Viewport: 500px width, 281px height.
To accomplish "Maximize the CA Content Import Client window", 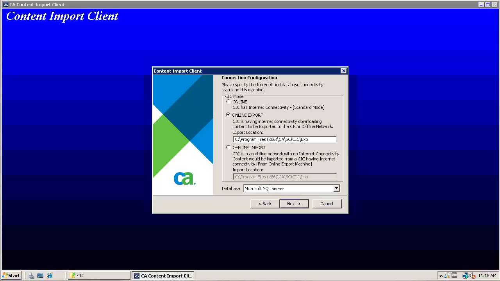I will 487,5.
